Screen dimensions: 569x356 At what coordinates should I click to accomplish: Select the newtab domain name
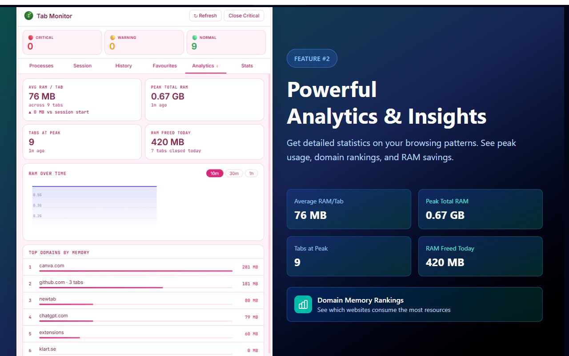click(x=48, y=299)
